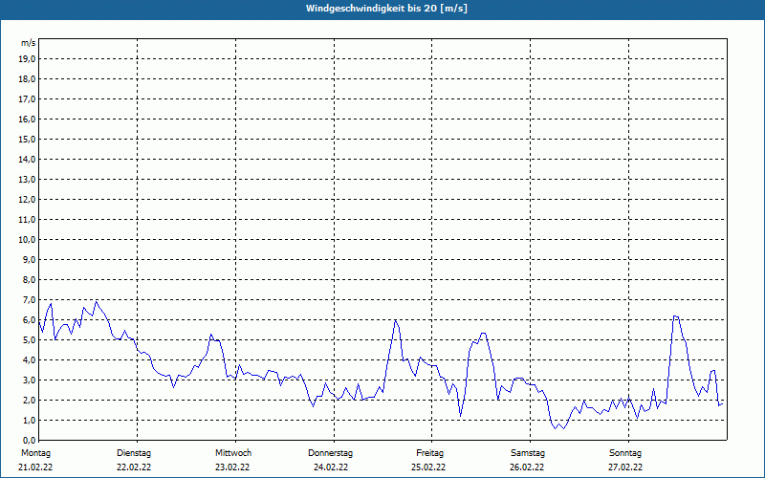Select the 3,0 y-axis label
The width and height of the screenshot is (765, 478).
[x=29, y=380]
